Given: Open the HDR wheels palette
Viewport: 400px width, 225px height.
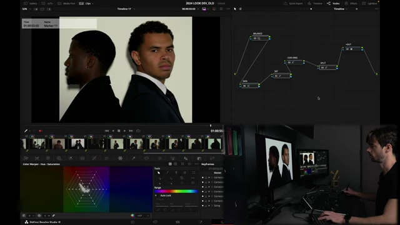Looking at the screenshot, I should [59, 158].
